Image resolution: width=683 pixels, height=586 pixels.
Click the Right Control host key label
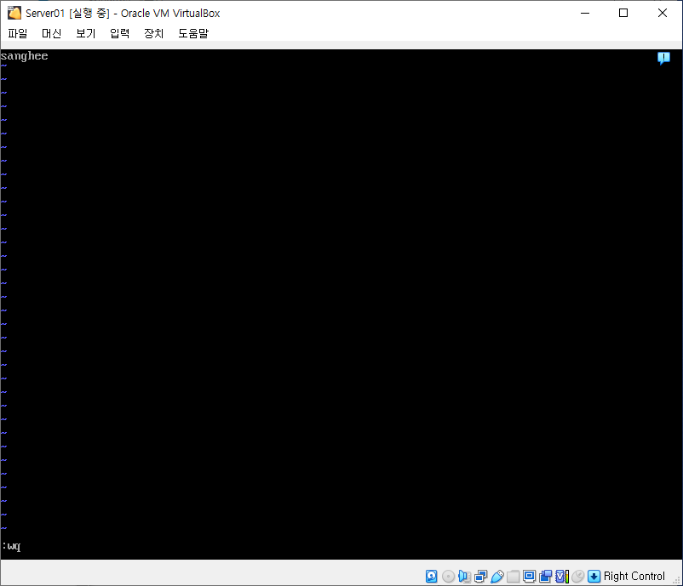(634, 576)
